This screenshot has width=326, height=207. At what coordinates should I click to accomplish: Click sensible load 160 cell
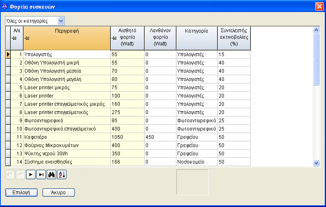127,104
